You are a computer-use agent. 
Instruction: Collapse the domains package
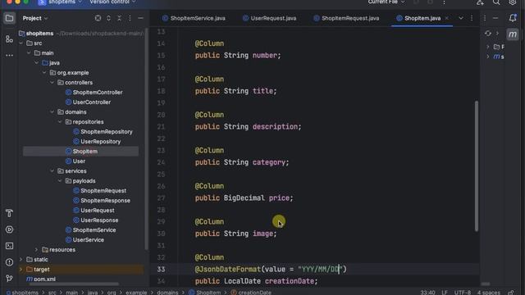pyautogui.click(x=52, y=112)
